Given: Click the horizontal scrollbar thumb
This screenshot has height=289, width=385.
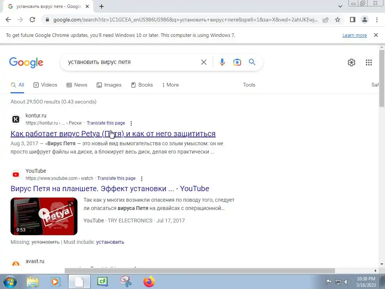Looking at the screenshot, I should 200,271.
